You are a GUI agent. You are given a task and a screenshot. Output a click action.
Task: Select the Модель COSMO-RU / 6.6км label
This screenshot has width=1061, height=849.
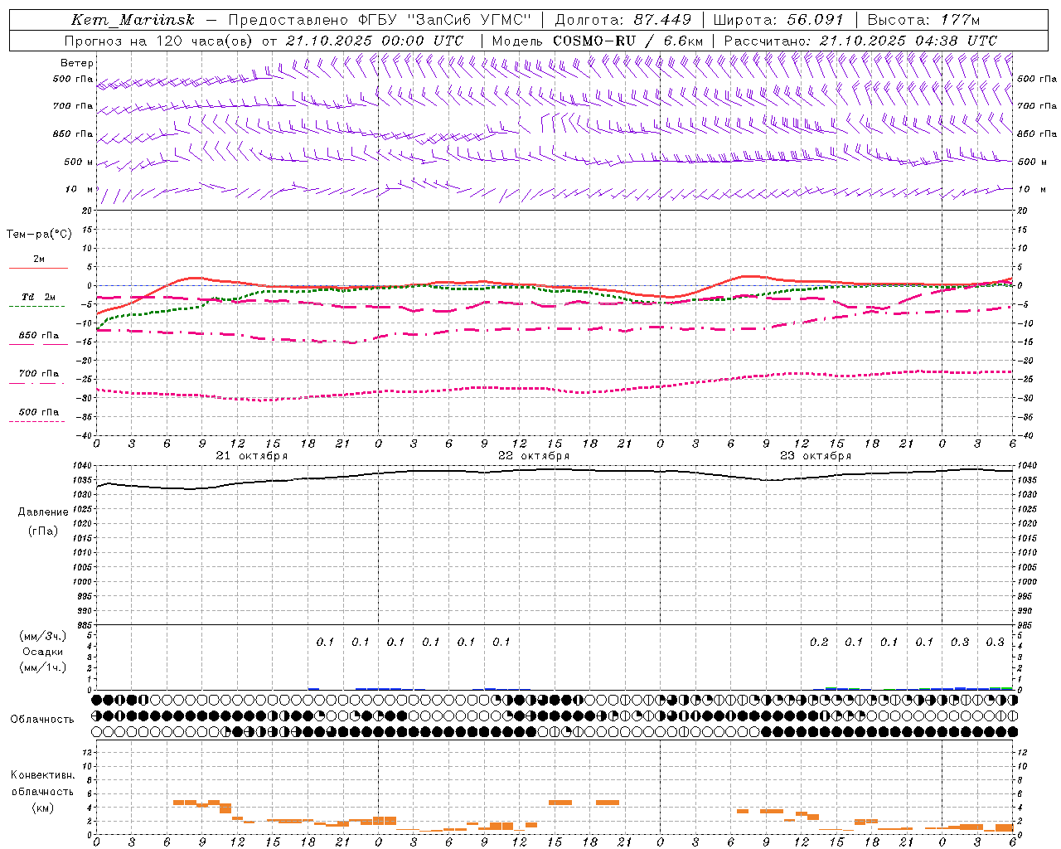point(598,41)
